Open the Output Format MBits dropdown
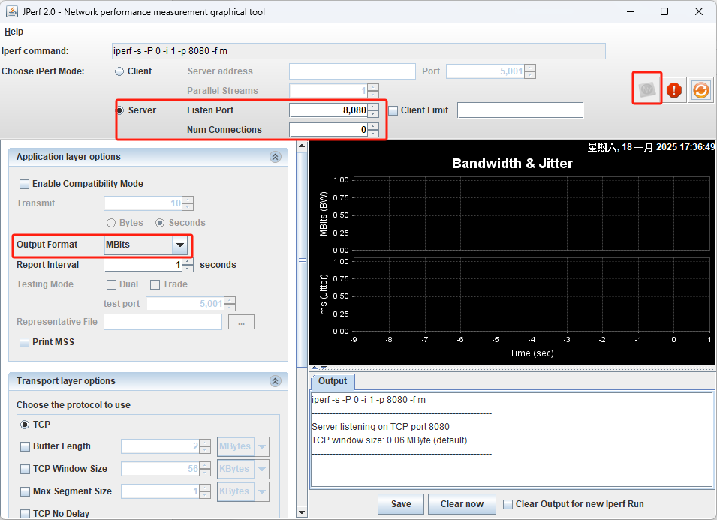The image size is (717, 520). coord(179,245)
